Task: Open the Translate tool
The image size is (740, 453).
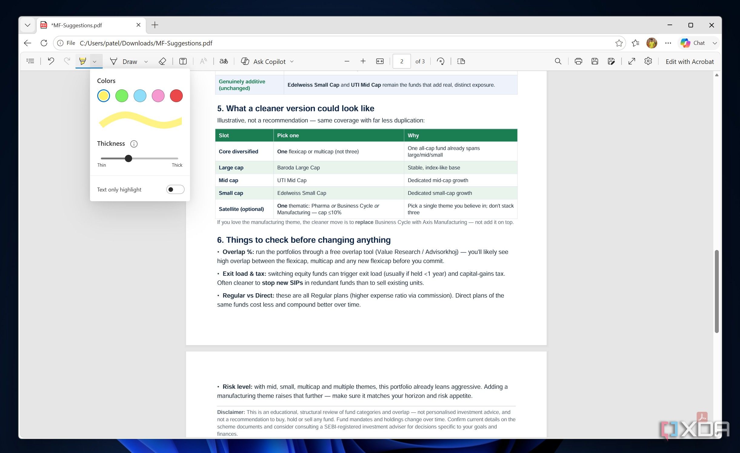Action: (x=224, y=61)
